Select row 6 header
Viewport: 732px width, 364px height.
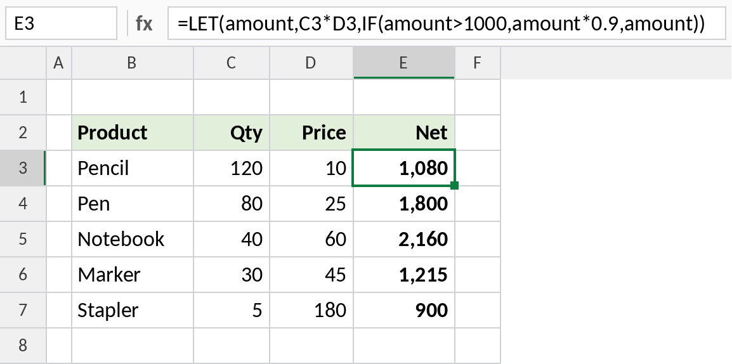pyautogui.click(x=23, y=275)
